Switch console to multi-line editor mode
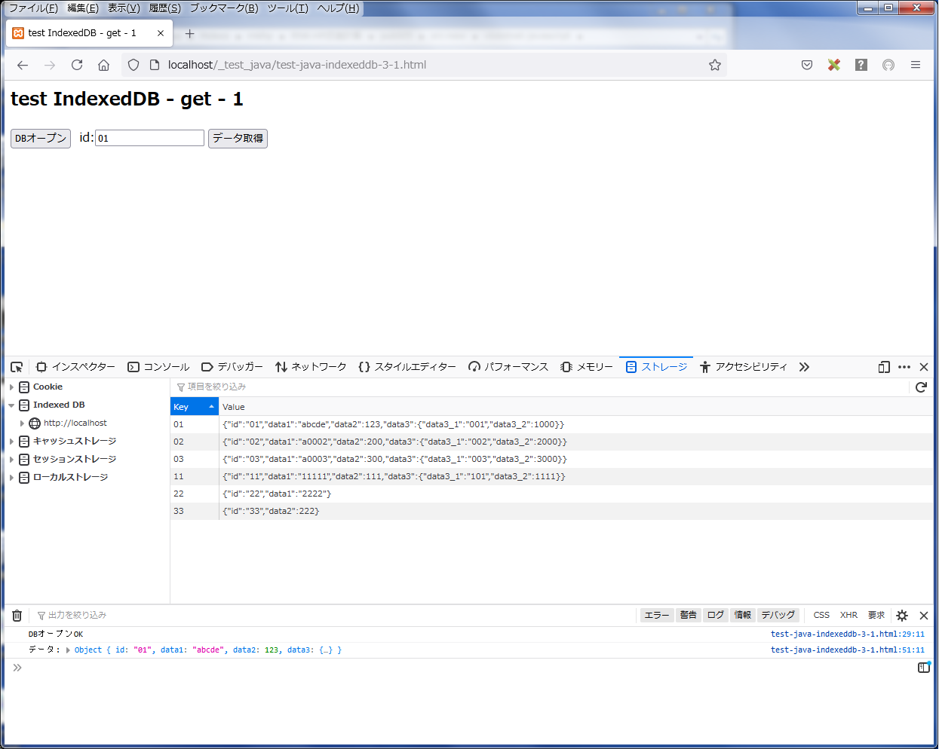 point(923,668)
